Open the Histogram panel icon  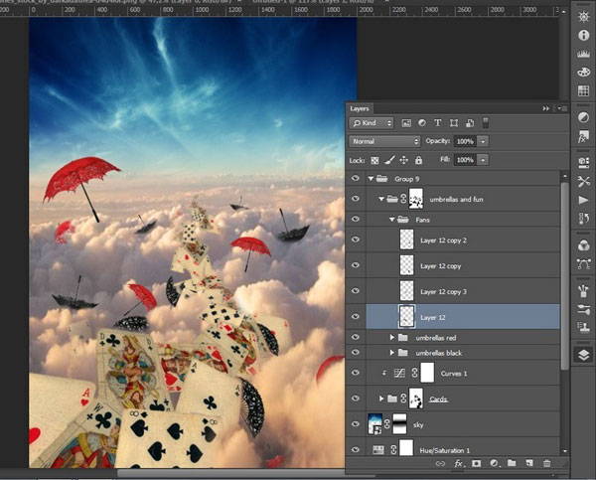pos(583,54)
